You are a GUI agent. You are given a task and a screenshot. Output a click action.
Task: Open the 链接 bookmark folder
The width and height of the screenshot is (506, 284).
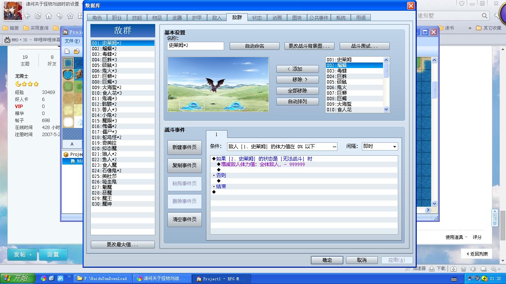11,28
